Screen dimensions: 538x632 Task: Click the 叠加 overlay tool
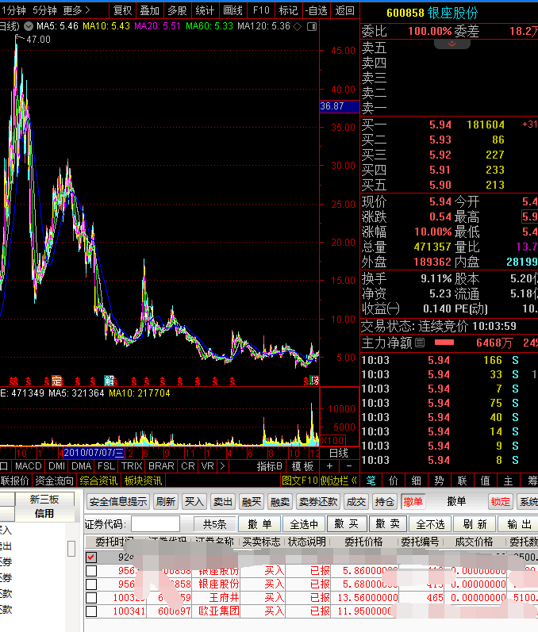pyautogui.click(x=150, y=10)
